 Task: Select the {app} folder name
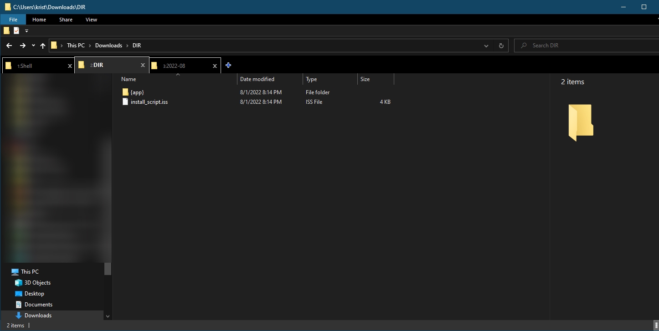(137, 92)
